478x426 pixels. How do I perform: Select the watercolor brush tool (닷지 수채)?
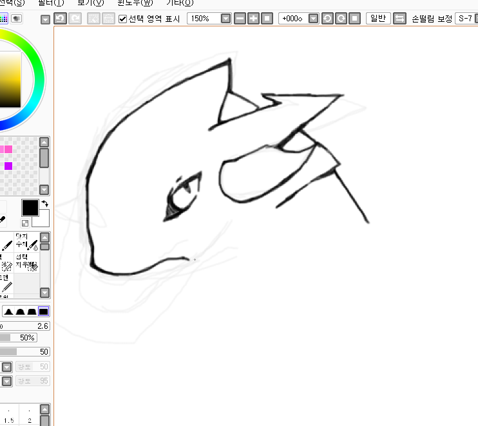[x=26, y=245]
